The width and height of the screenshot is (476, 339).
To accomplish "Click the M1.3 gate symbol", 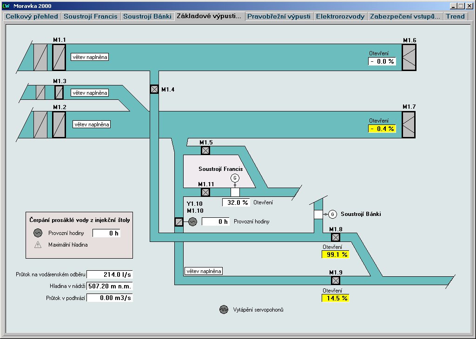I will pos(59,92).
